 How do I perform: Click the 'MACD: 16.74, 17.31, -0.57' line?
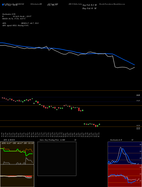pos(14,19)
